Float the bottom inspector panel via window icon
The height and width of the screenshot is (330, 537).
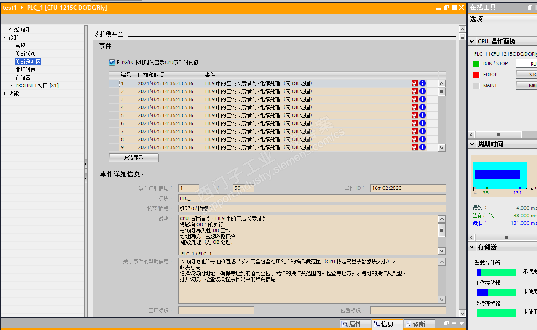pos(446,324)
